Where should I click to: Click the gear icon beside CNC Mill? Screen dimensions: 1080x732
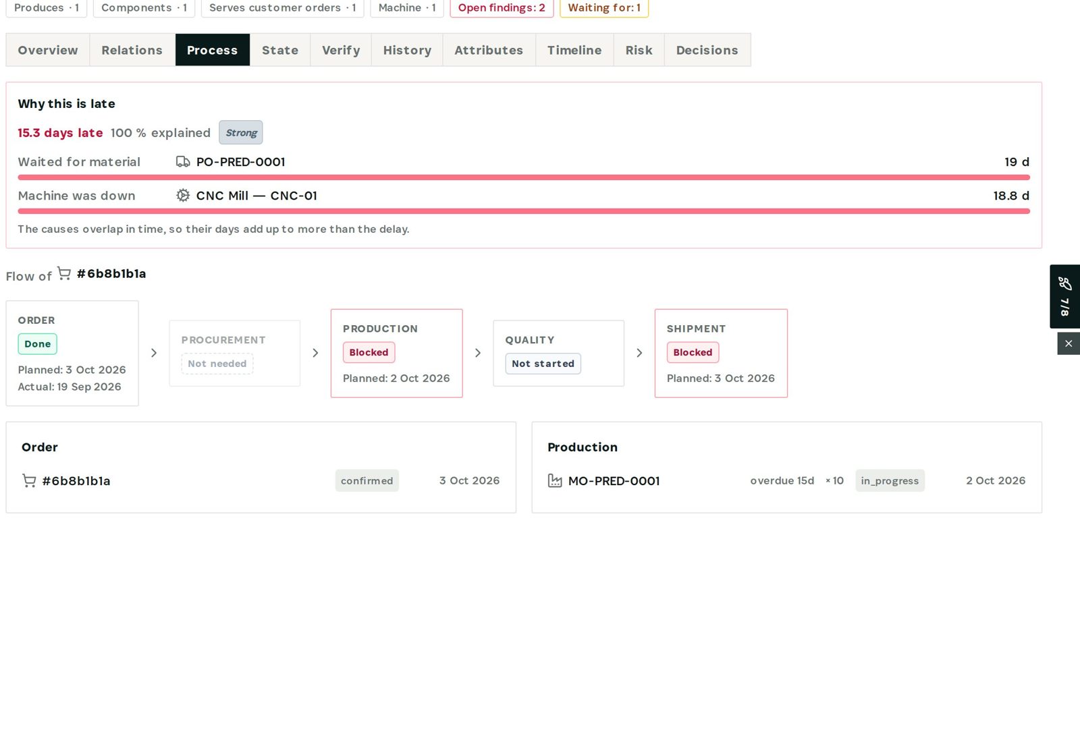pos(183,196)
